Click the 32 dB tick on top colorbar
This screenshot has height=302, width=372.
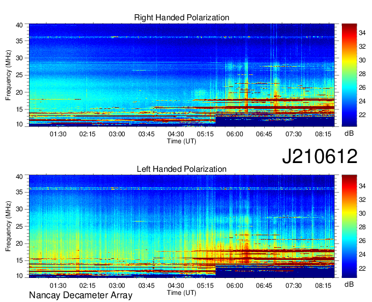pyautogui.click(x=362, y=47)
